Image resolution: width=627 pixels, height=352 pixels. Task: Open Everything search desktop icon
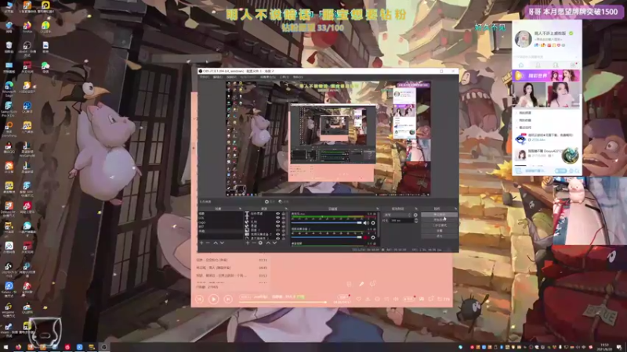click(x=9, y=128)
